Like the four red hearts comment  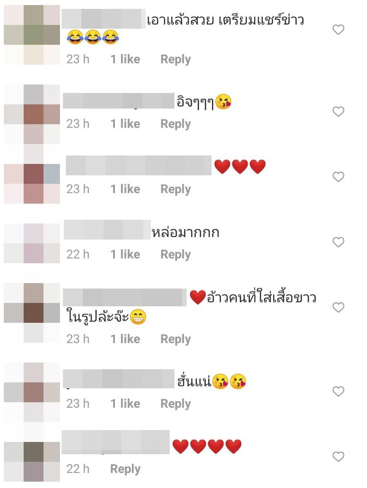coord(338,457)
